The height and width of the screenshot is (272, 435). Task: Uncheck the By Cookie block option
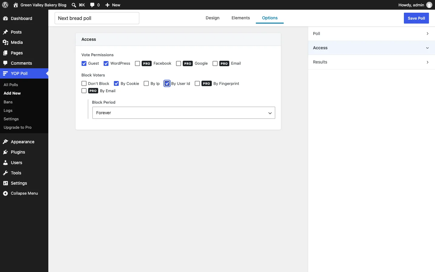tap(116, 83)
